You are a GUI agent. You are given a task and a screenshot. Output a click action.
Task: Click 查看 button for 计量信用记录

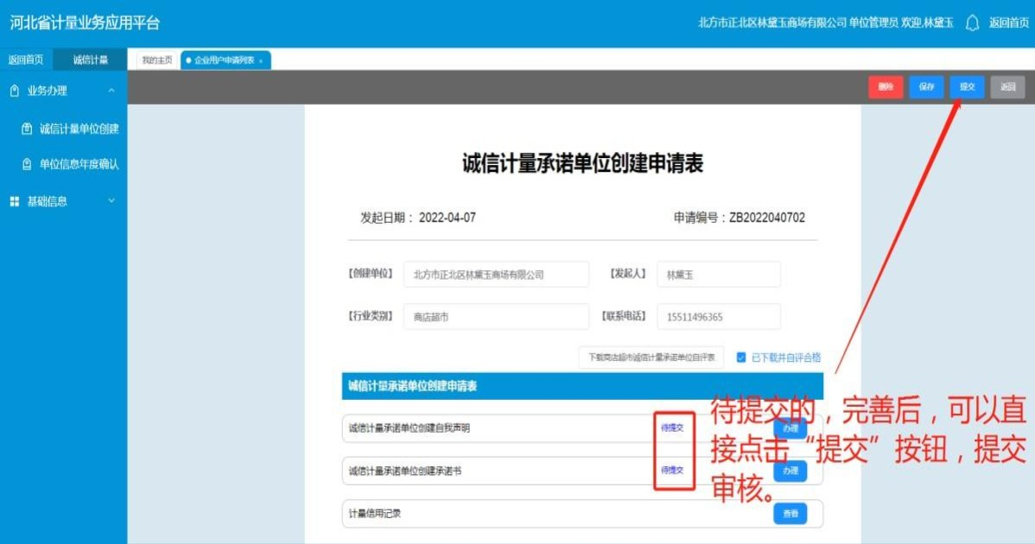click(x=790, y=514)
